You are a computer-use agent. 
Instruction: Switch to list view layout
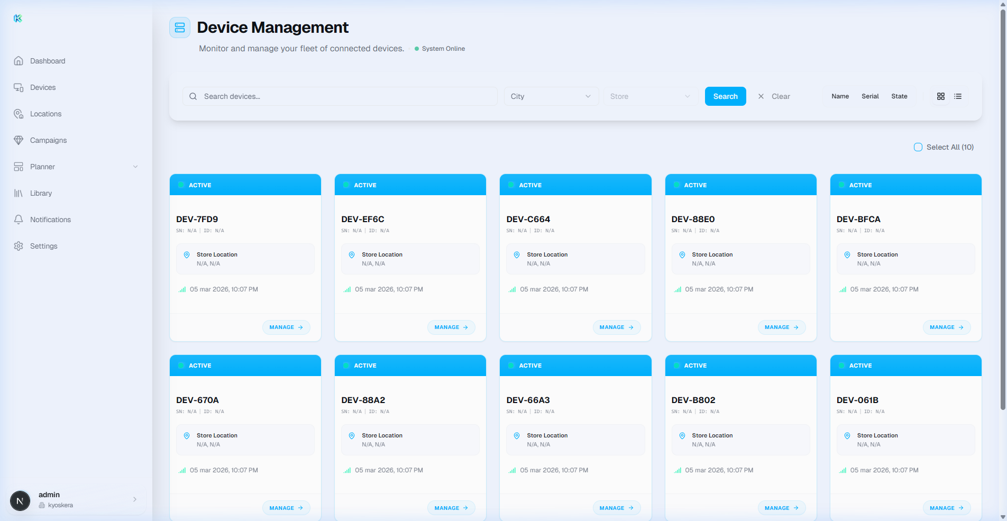tap(957, 96)
